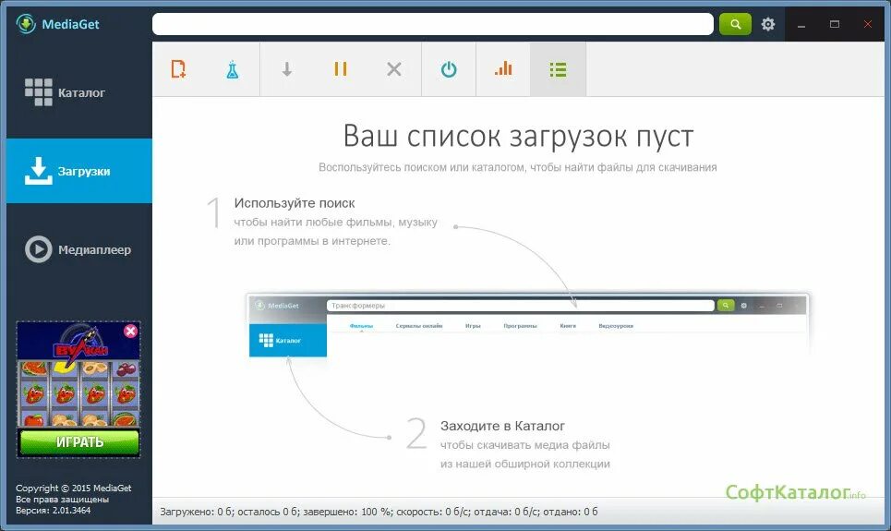Click the 'Copyright © 2015 MediaGet' text

(73, 489)
